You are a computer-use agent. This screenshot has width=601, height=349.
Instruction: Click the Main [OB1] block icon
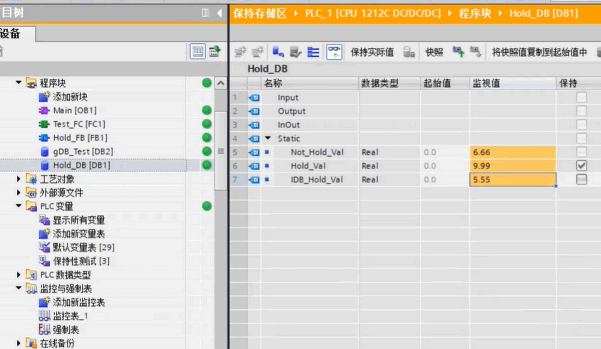point(44,110)
